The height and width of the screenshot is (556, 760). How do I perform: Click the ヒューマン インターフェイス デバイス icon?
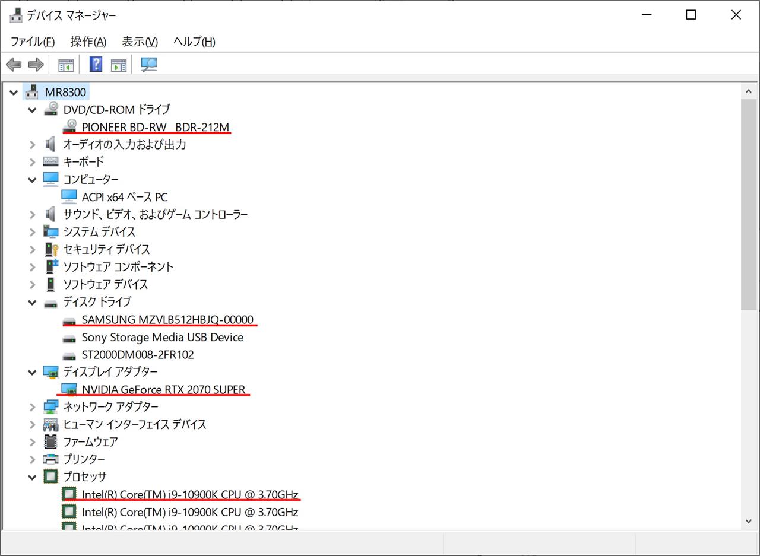point(51,424)
